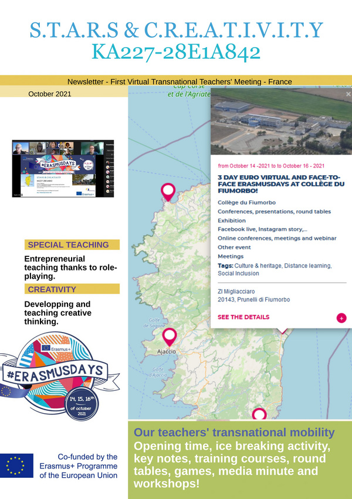Click the southern map pin at map bottom
This screenshot has width=352, height=499.
(x=259, y=414)
